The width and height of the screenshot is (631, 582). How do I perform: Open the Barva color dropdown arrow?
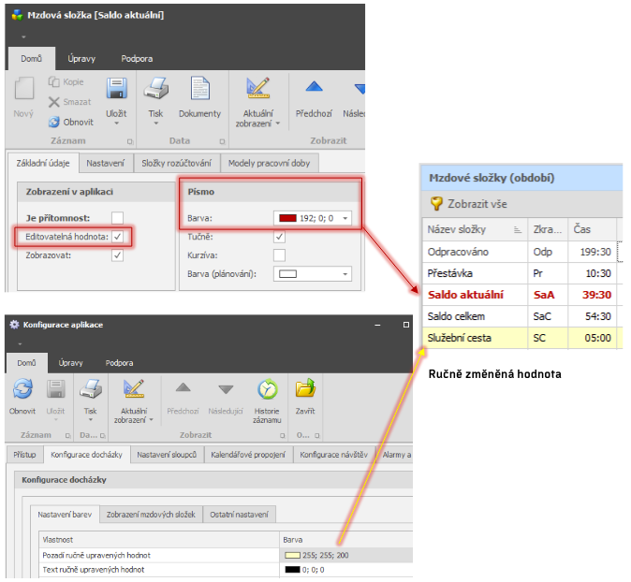pos(345,218)
